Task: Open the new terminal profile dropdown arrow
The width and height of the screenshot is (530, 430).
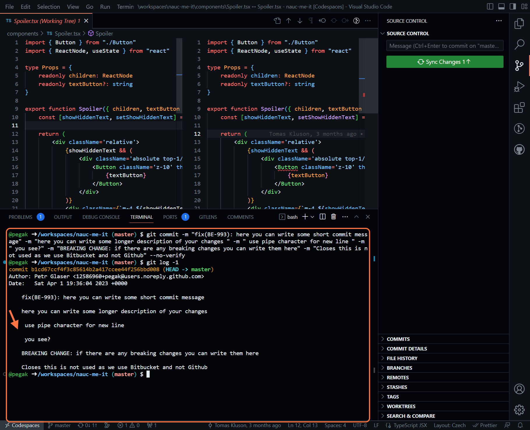Action: point(312,217)
